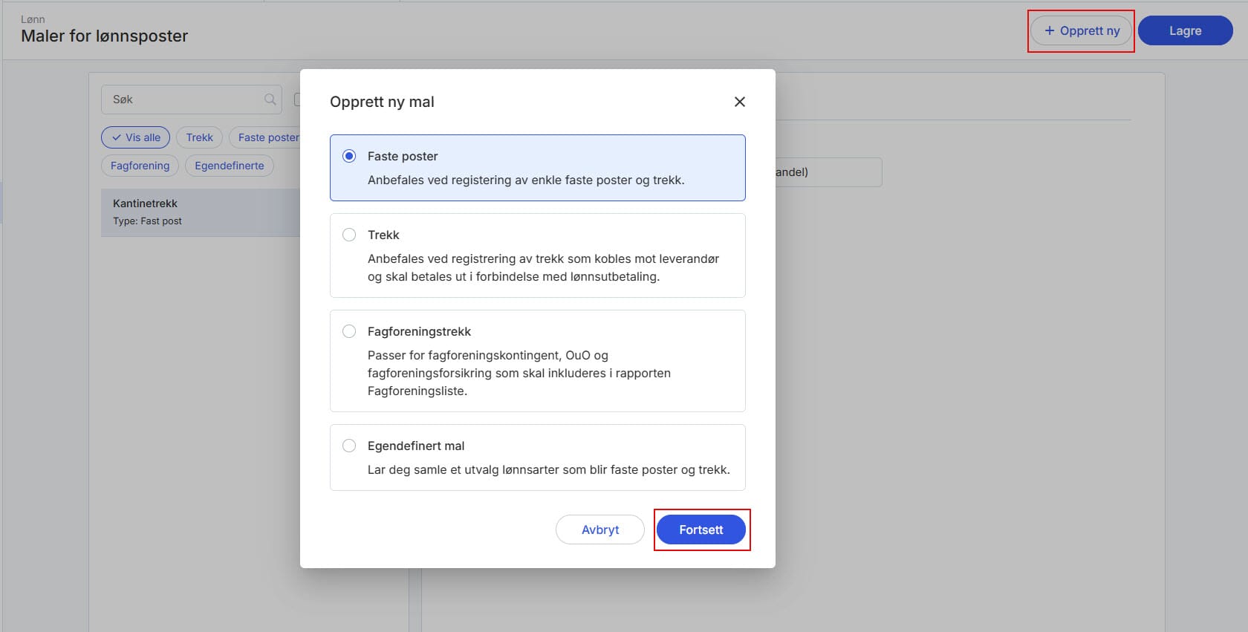
Task: Filter templates by Fagforening chip
Action: point(140,166)
